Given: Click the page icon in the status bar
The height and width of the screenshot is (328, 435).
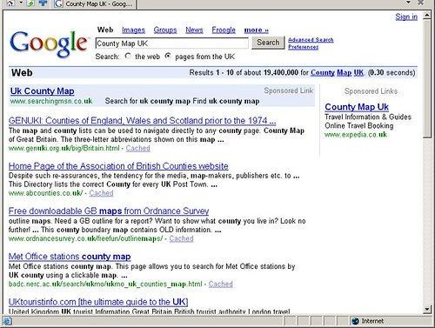Looking at the screenshot, I should click(x=7, y=321).
